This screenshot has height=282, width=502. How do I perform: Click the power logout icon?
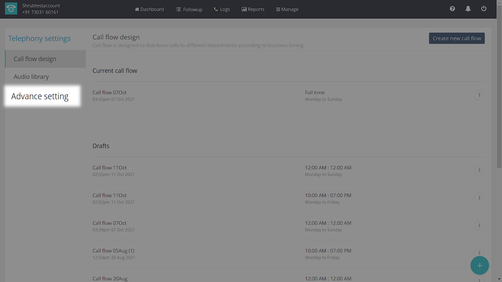pyautogui.click(x=484, y=9)
